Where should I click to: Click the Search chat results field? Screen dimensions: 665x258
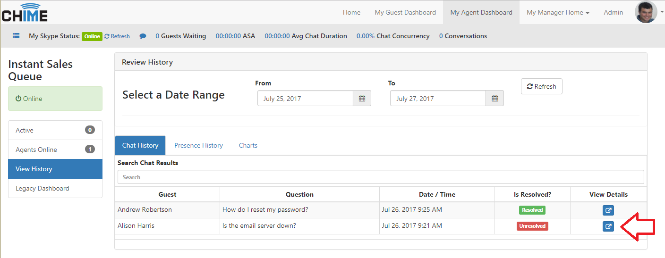pyautogui.click(x=381, y=177)
